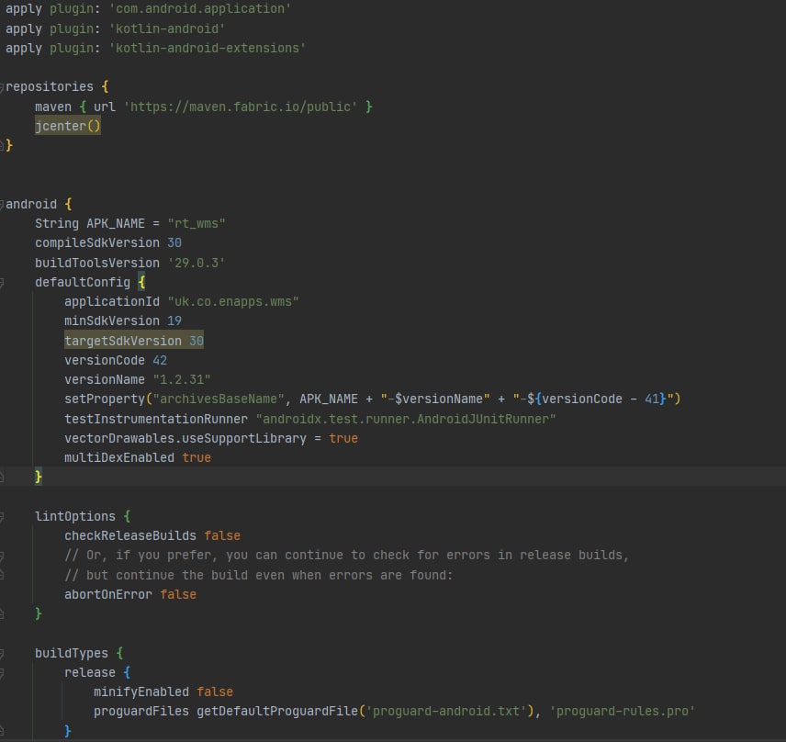Click the 'proguard-rules.pro' string
The height and width of the screenshot is (742, 786).
tap(623, 712)
